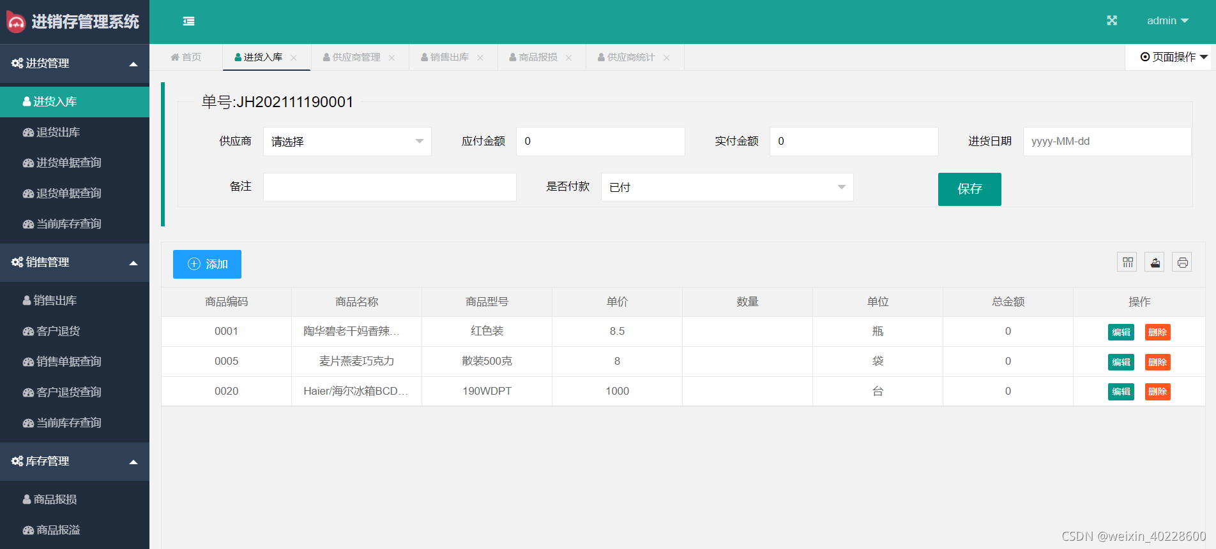Click the table print icon
Image resolution: width=1216 pixels, height=549 pixels.
(1182, 262)
